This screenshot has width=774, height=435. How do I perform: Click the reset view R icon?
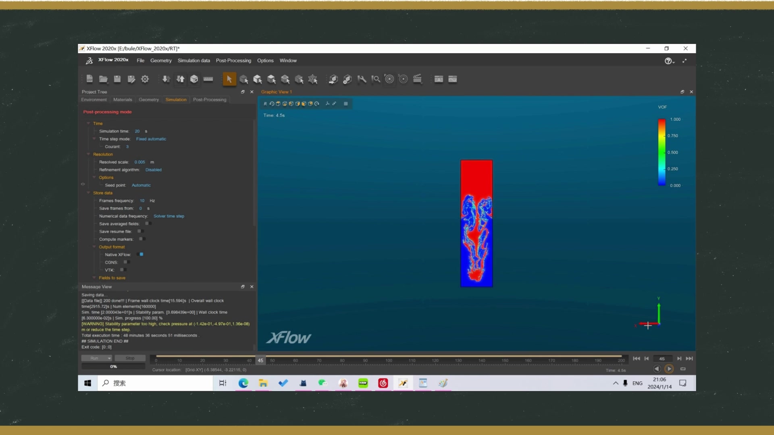tap(265, 104)
